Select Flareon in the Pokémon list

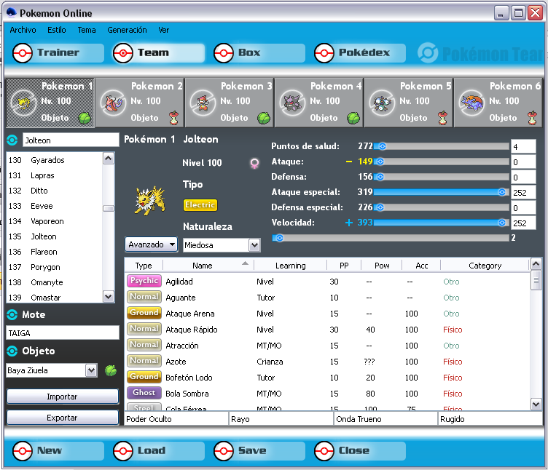tap(55, 252)
